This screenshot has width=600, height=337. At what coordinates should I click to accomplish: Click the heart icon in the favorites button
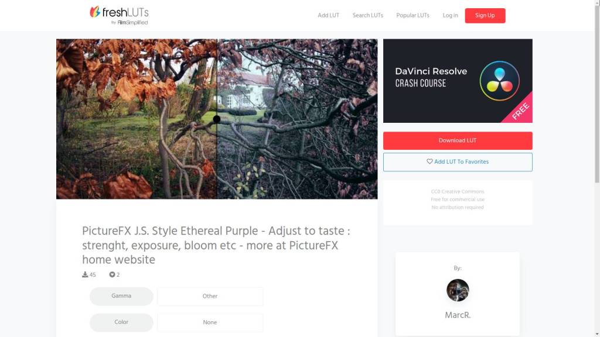coord(429,161)
